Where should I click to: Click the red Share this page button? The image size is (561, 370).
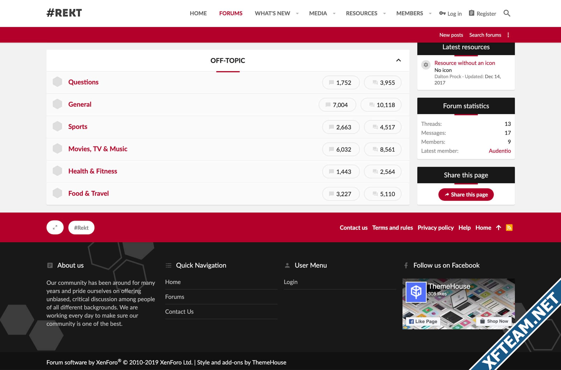(x=466, y=194)
